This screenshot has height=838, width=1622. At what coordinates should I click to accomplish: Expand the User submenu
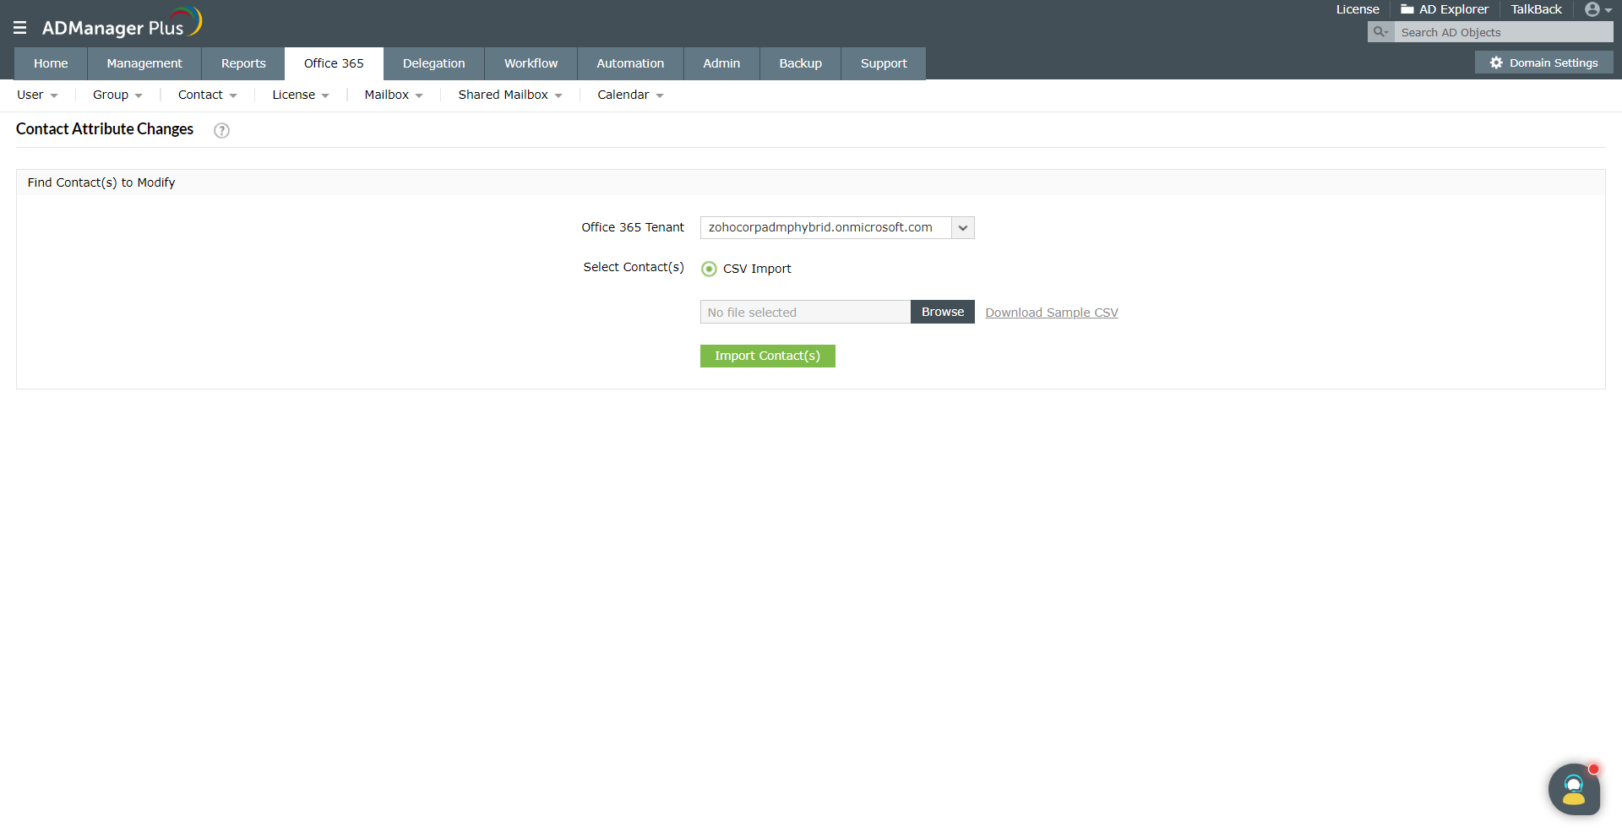tap(37, 95)
